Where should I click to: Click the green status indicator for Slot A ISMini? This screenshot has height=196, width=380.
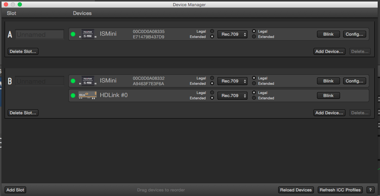tap(73, 34)
